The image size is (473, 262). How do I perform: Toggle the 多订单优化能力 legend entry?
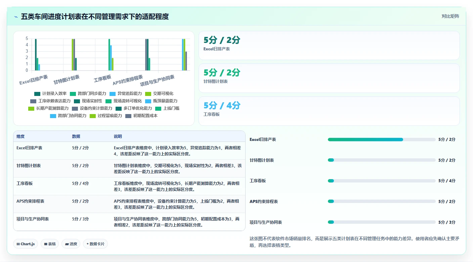click(x=134, y=108)
